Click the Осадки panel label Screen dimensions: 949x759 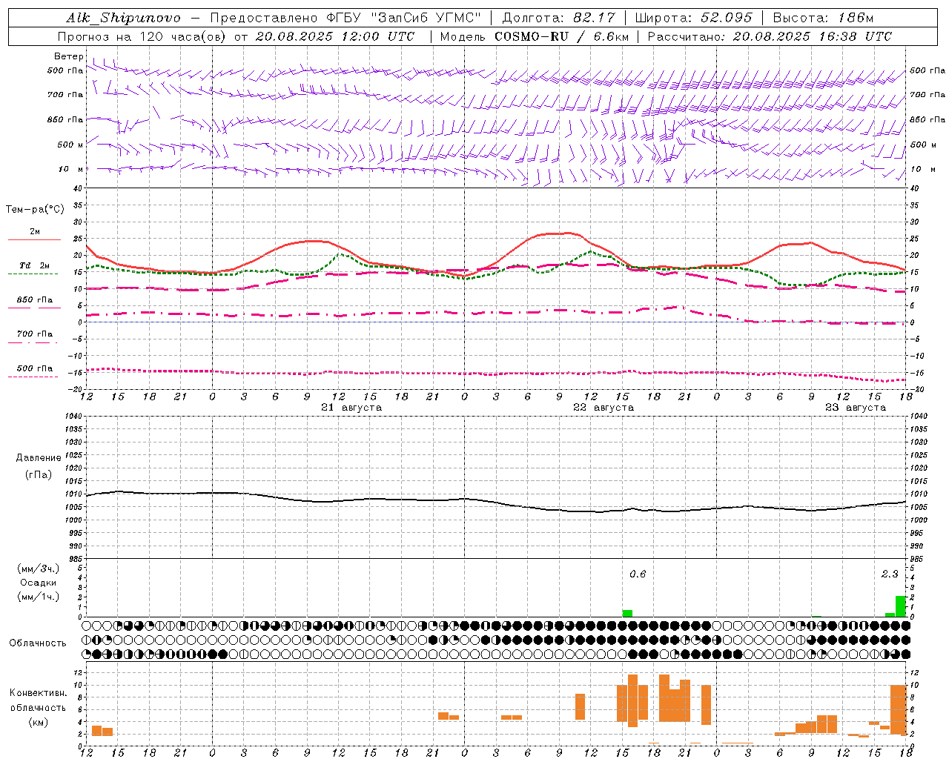tap(38, 583)
